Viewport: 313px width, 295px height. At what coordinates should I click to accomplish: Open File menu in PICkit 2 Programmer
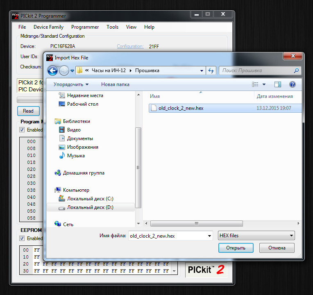pos(22,27)
